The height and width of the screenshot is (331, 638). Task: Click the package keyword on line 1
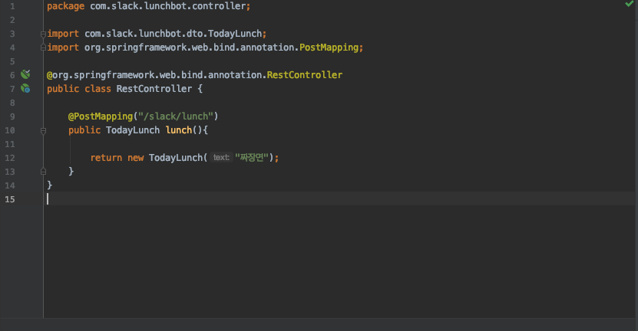[65, 6]
